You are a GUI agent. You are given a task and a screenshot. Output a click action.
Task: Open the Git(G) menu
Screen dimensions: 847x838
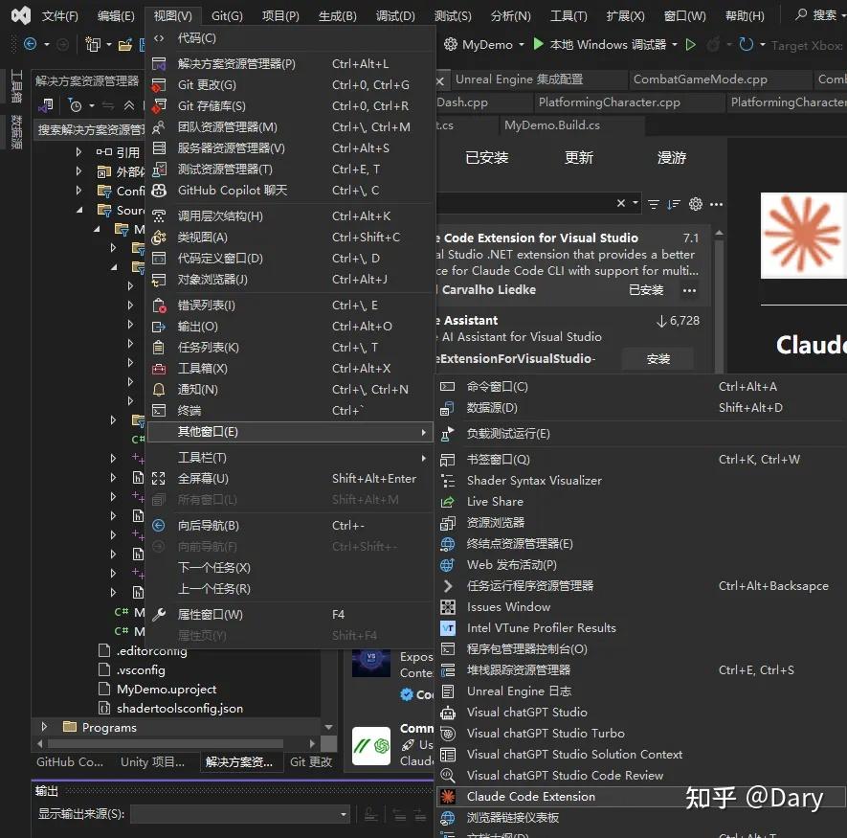tap(227, 16)
